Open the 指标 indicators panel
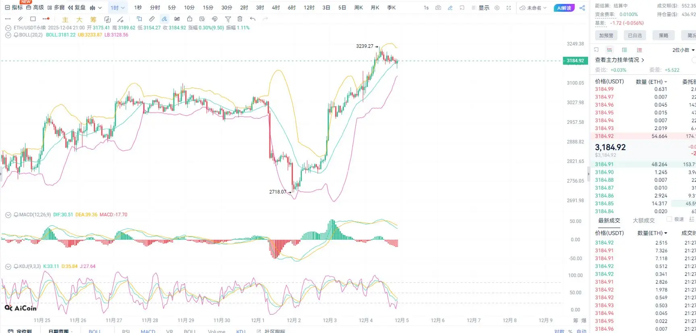 [14, 8]
